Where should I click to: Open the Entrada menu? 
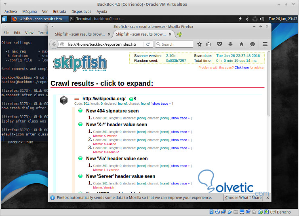click(x=59, y=11)
